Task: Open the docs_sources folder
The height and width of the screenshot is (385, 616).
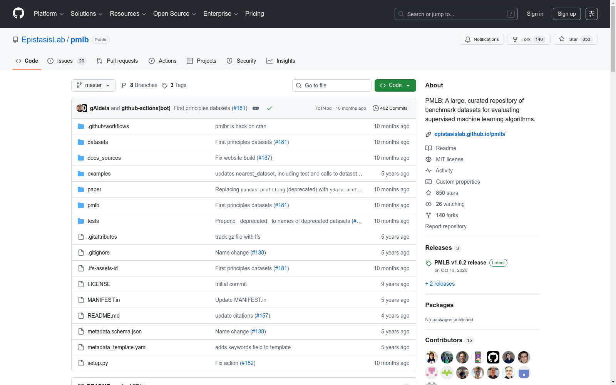Action: (x=104, y=158)
